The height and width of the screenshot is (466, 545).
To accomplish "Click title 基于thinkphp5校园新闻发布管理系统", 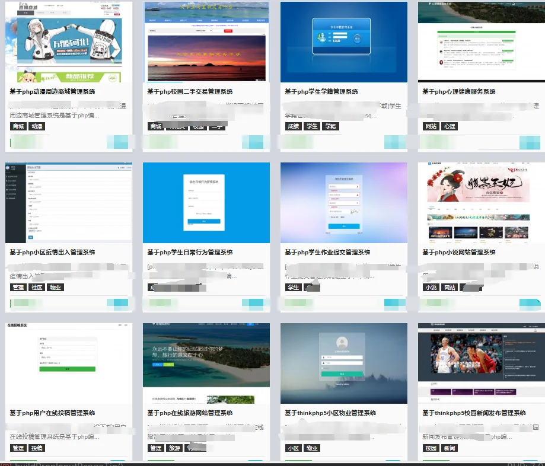I will pyautogui.click(x=474, y=413).
